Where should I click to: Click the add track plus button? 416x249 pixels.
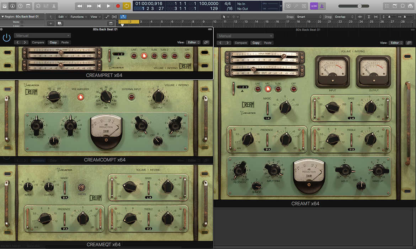(x=51, y=23)
